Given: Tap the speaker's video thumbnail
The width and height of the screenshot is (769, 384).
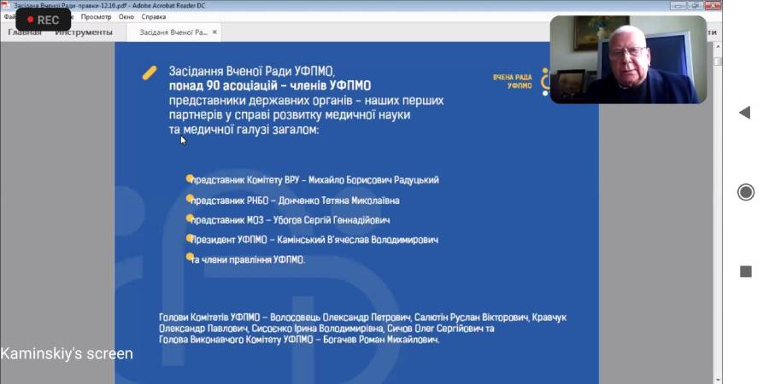Looking at the screenshot, I should pos(628,59).
